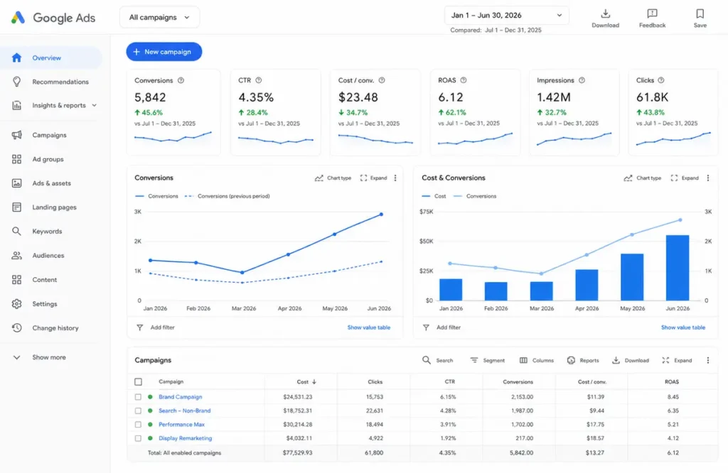Open the All campaigns dropdown
Viewport: 728px width, 473px height.
pos(159,17)
